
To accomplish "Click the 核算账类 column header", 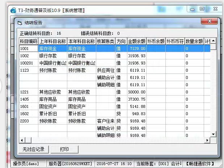I will click(x=106, y=41).
